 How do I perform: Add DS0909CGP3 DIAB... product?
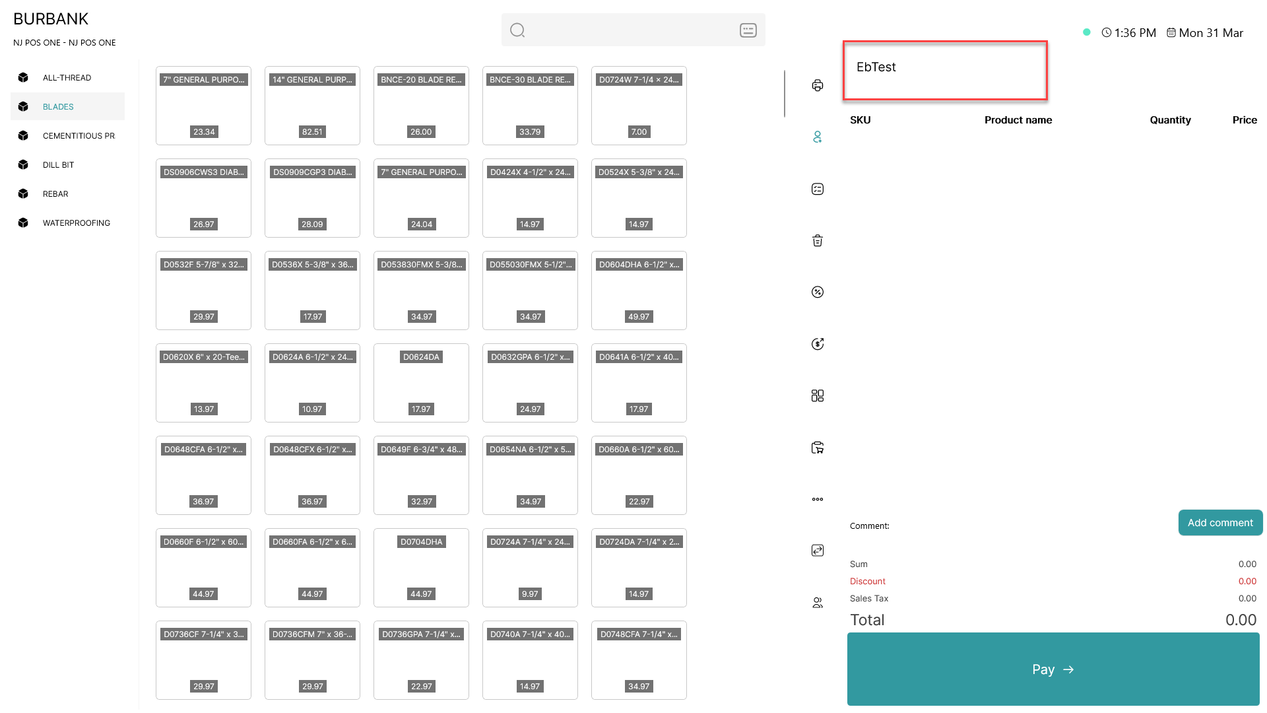point(312,198)
